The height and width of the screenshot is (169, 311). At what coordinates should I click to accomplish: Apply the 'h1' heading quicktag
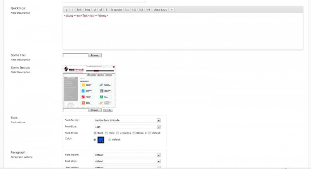(x=127, y=9)
